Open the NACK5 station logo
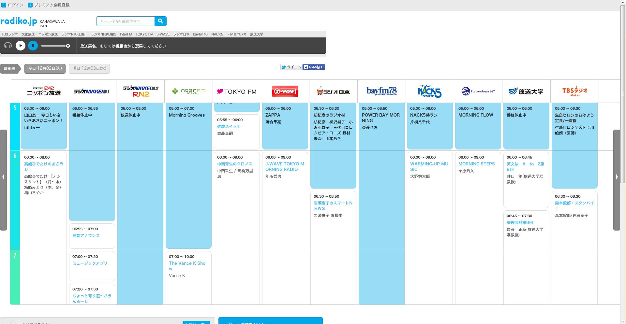 tap(429, 91)
